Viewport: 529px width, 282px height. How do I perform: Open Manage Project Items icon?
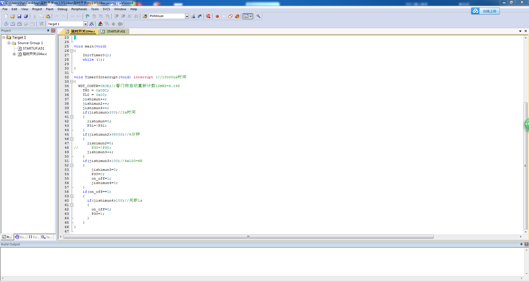coord(100,24)
